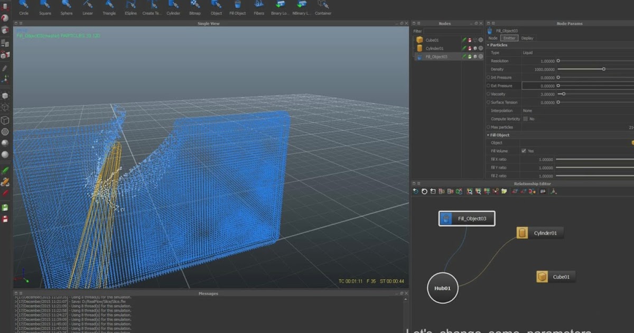The height and width of the screenshot is (333, 634).
Task: Add a Triangle emitter
Action: tap(109, 7)
